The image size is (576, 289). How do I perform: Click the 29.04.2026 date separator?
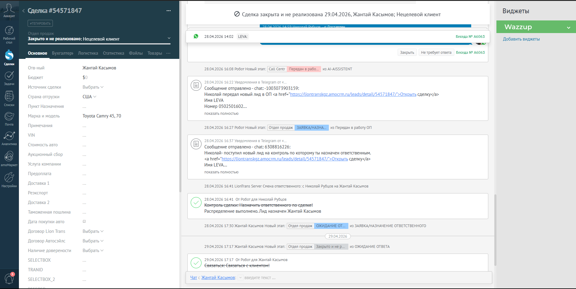(x=338, y=236)
